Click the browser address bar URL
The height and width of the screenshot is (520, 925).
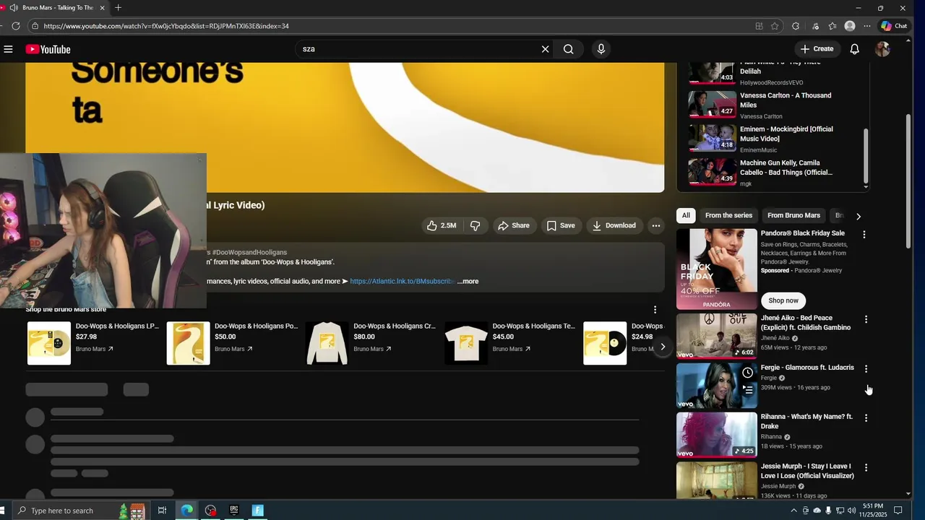(x=166, y=26)
